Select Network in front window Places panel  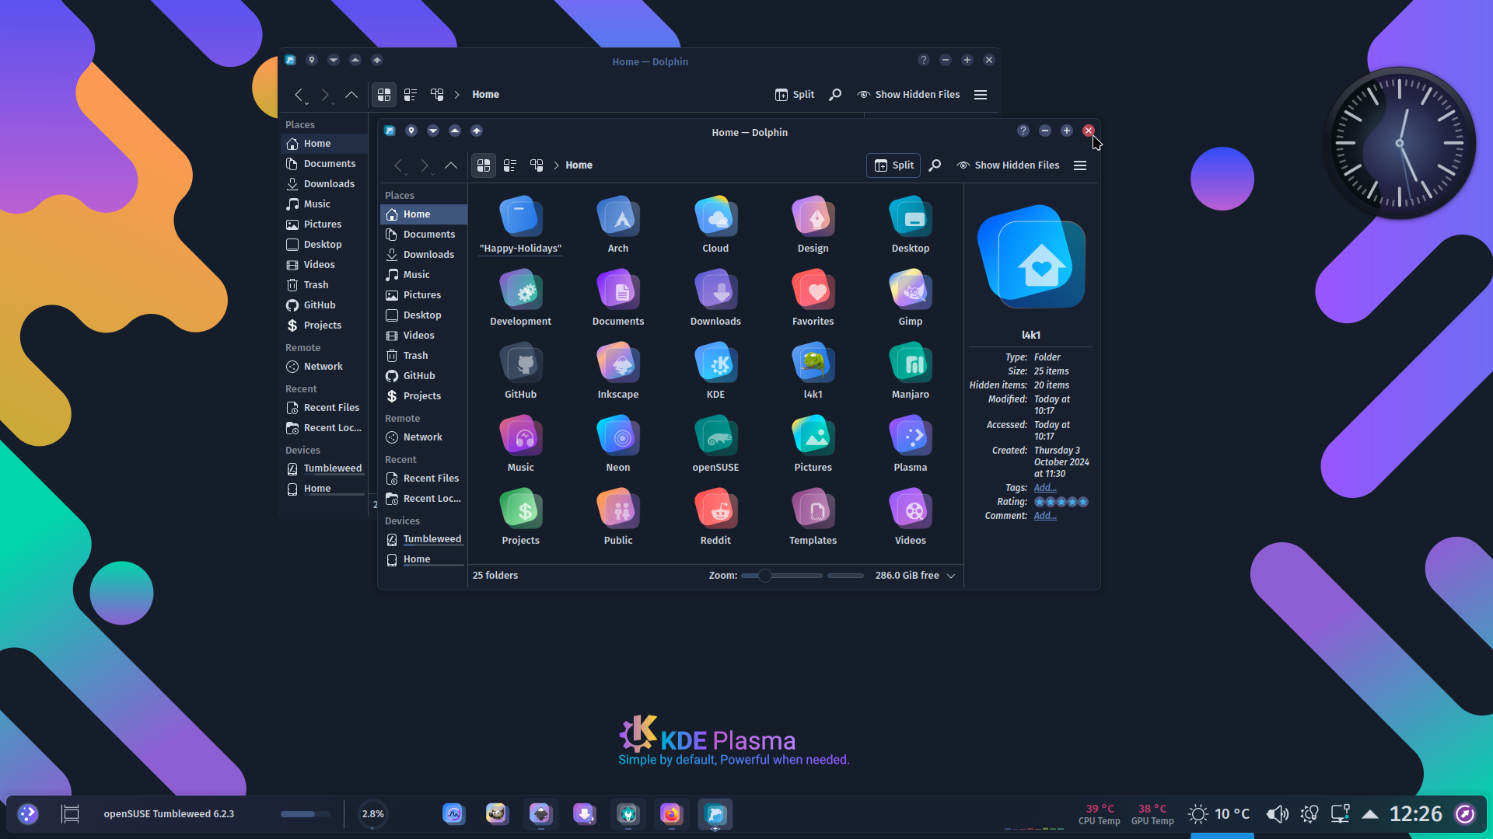coord(424,437)
